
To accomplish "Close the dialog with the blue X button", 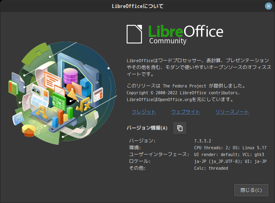I will click(268, 6).
